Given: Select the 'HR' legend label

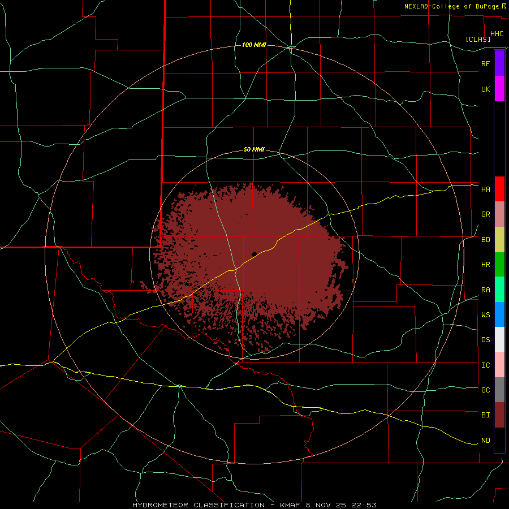Looking at the screenshot, I should pos(486,265).
